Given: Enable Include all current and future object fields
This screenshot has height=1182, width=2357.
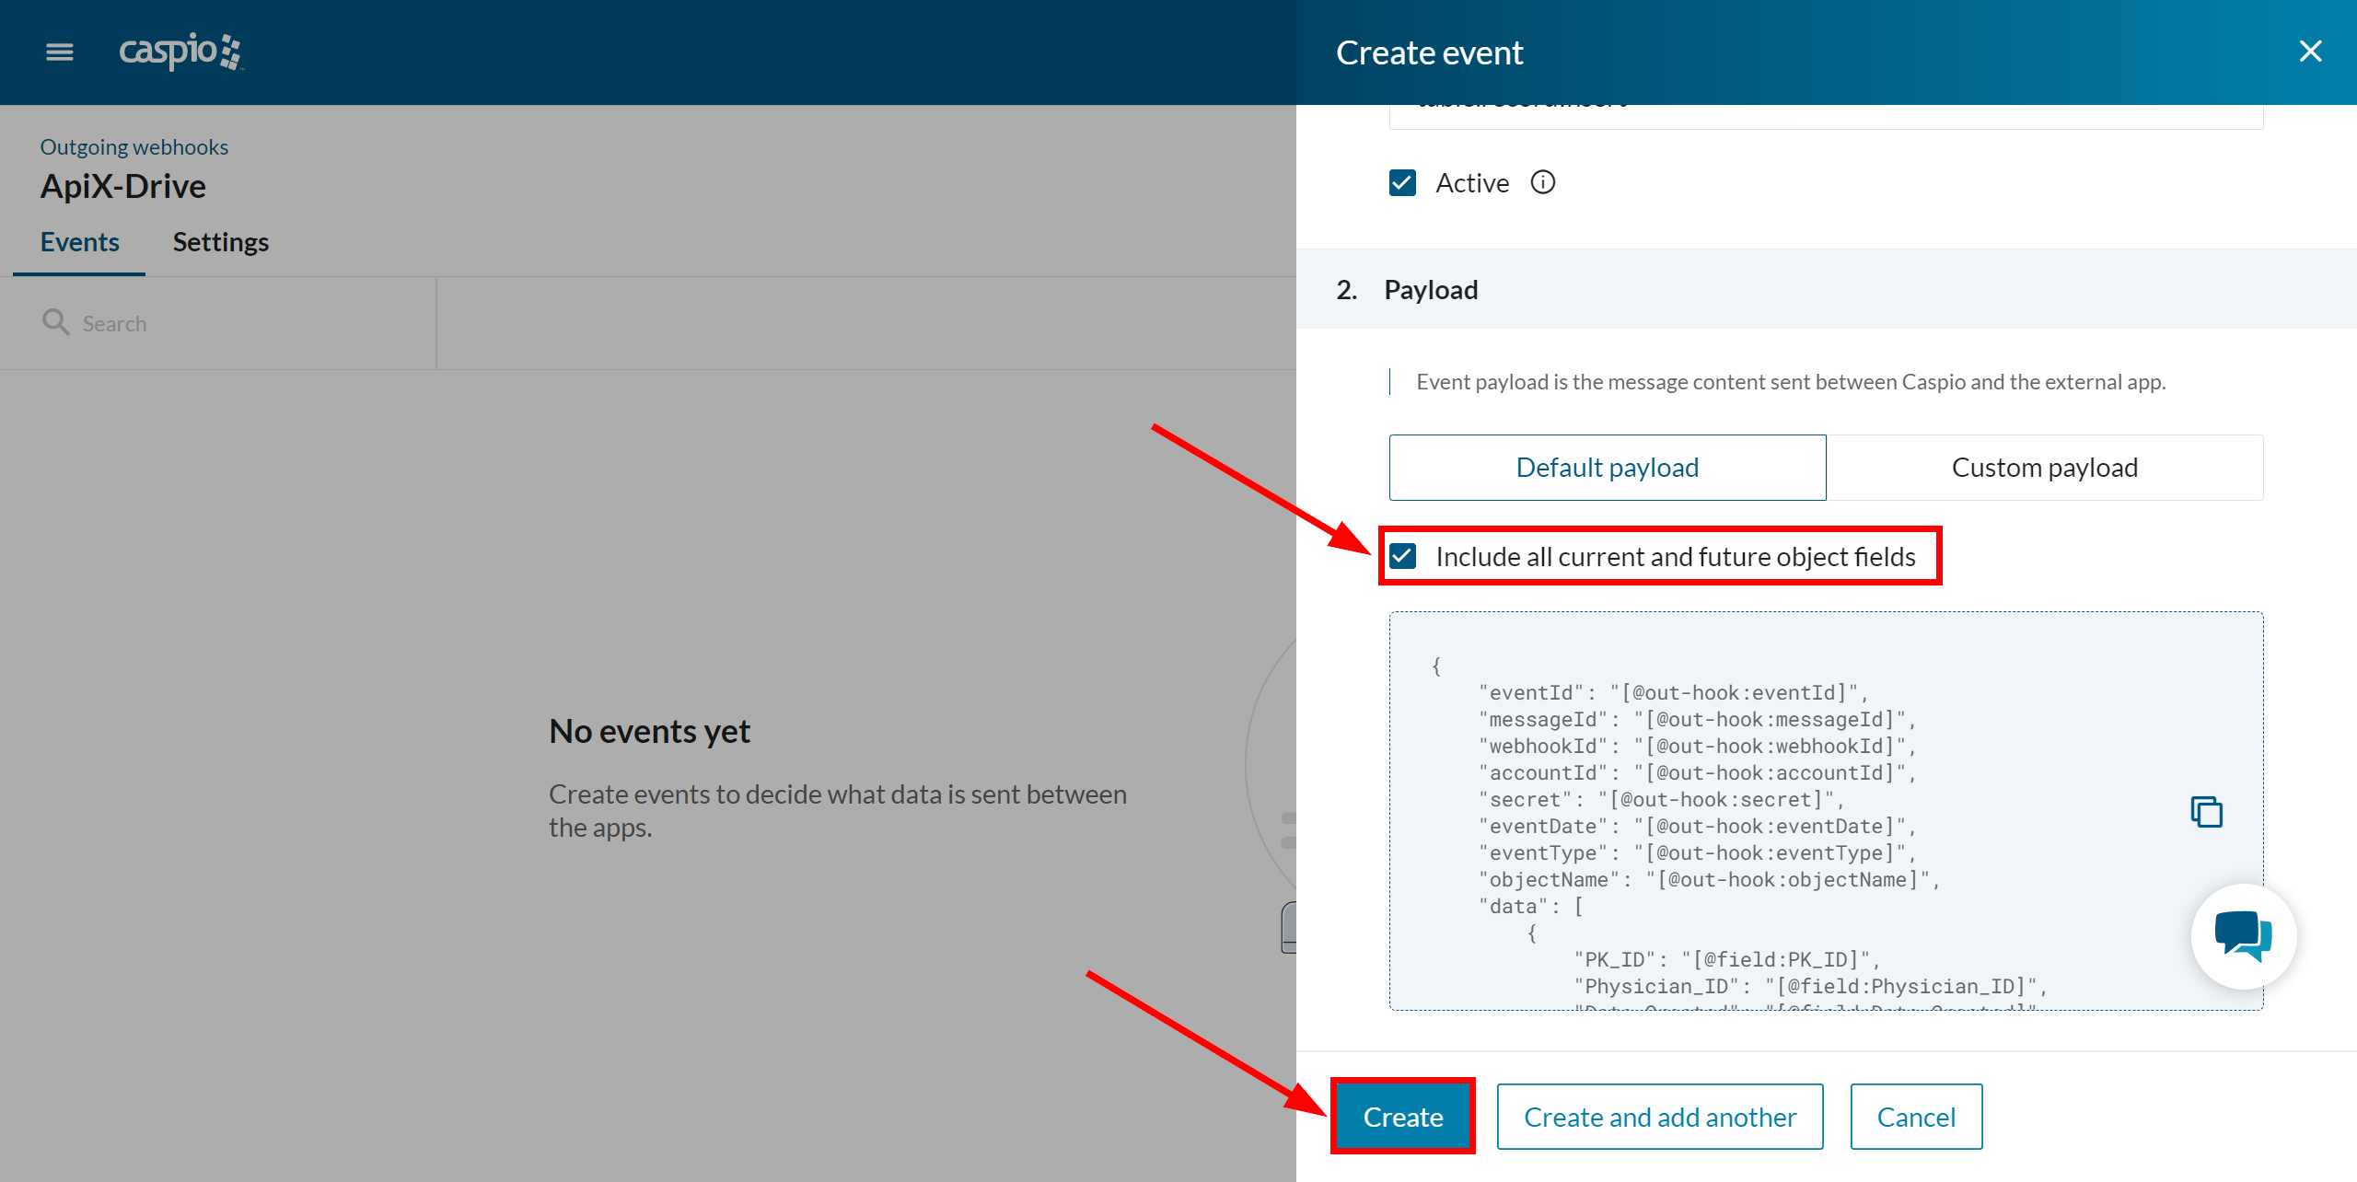Looking at the screenshot, I should 1403,556.
